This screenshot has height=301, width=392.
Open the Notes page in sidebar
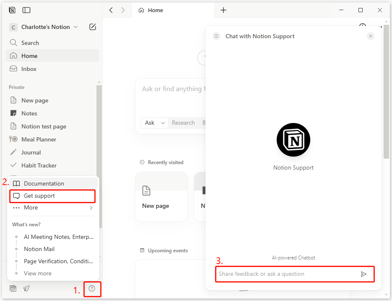coord(51,113)
